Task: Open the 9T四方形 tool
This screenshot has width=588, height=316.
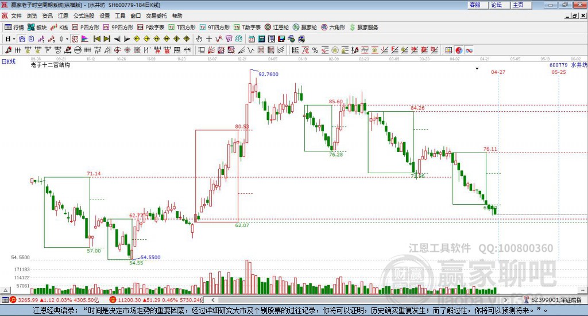Action: [x=215, y=28]
